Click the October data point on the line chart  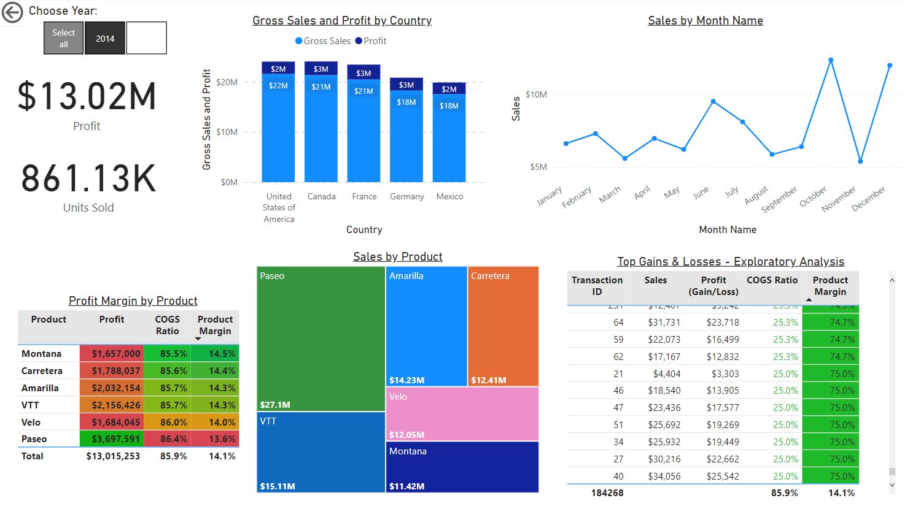[x=830, y=59]
